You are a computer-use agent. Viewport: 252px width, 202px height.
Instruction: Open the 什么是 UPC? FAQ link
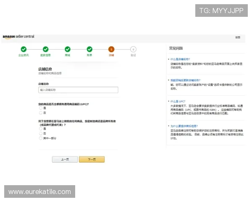(x=178, y=101)
